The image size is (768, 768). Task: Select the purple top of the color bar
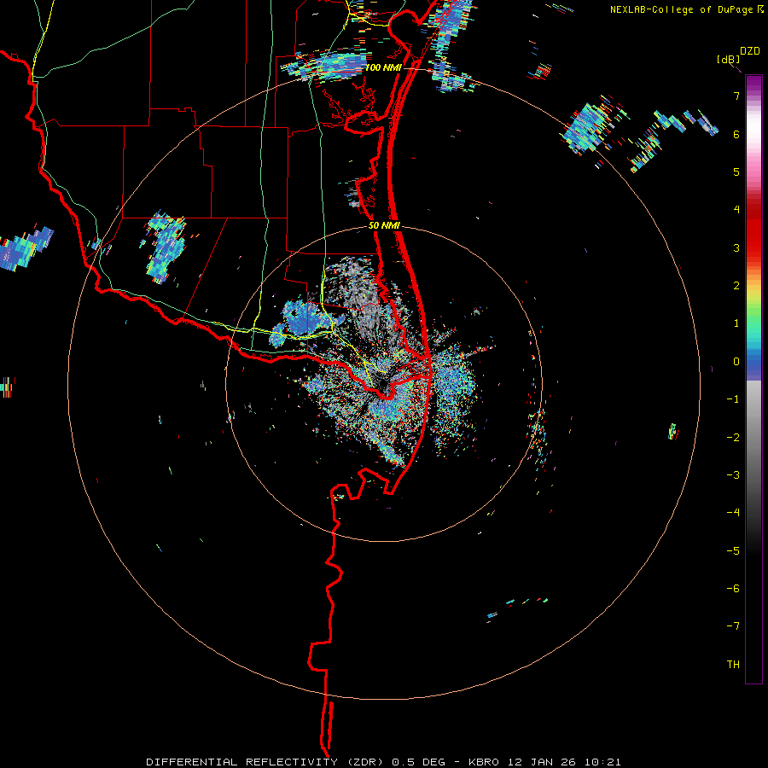tap(753, 84)
